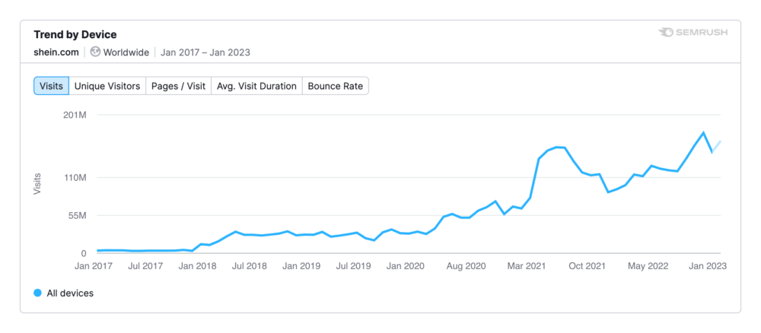Click the globe icon beside Worldwide

96,52
